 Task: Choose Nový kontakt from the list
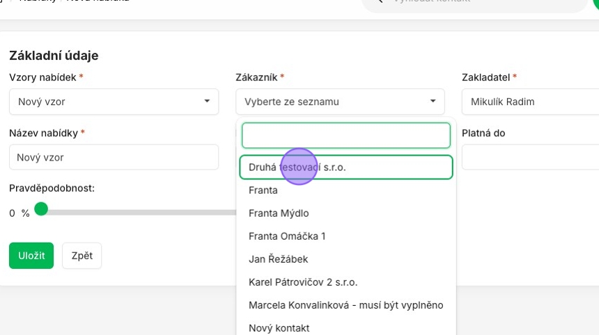[x=279, y=327]
